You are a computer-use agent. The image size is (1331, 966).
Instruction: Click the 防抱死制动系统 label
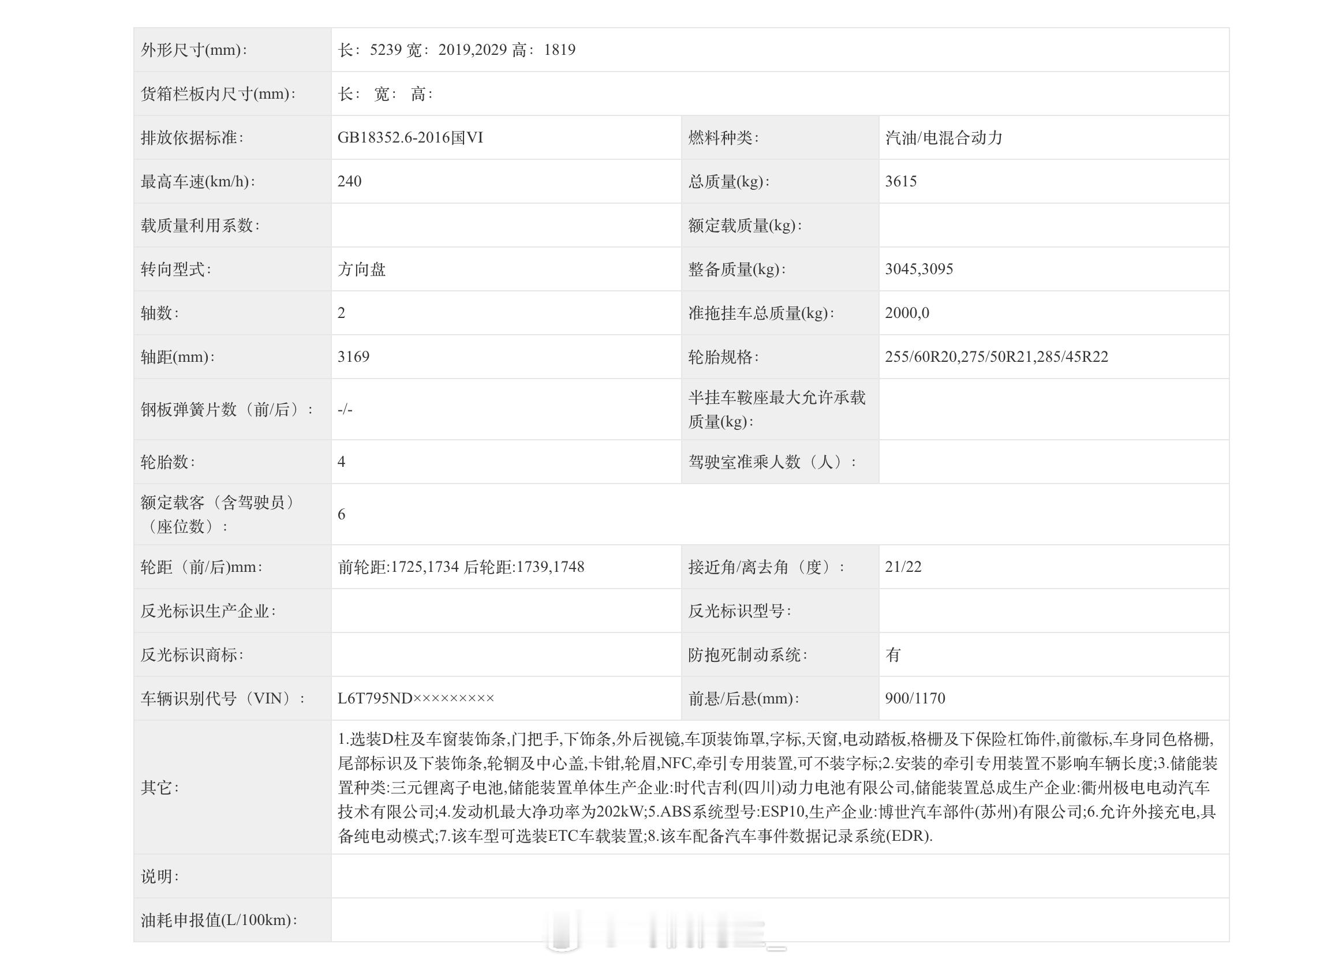point(747,655)
